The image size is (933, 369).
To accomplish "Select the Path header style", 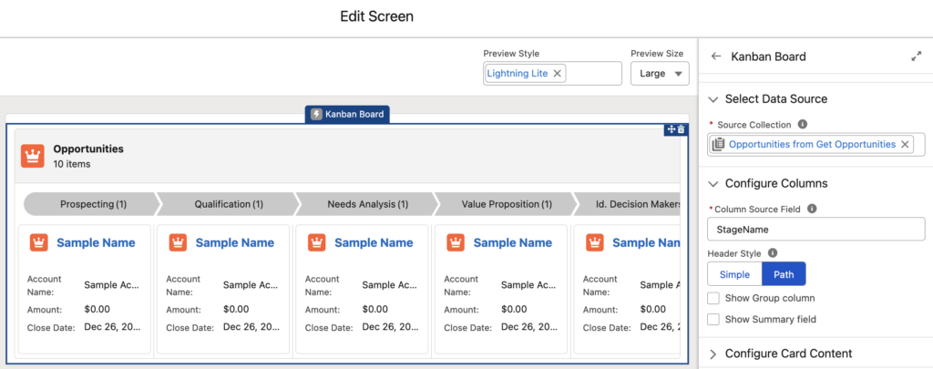I will [784, 274].
